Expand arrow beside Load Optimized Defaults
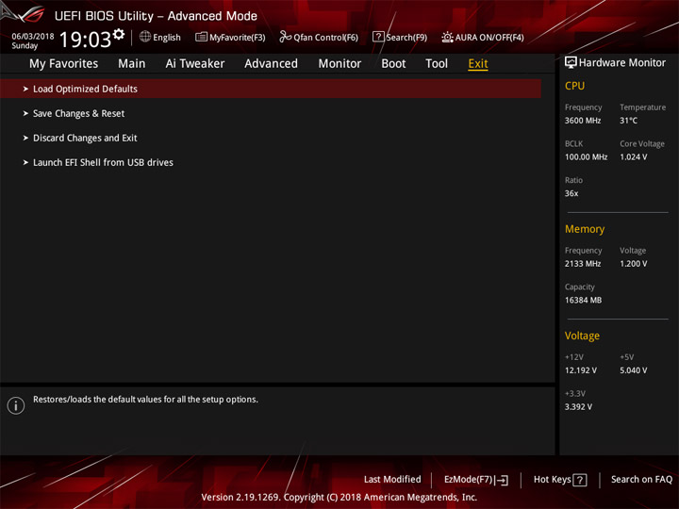Viewport: 679px width, 509px height. [25, 89]
